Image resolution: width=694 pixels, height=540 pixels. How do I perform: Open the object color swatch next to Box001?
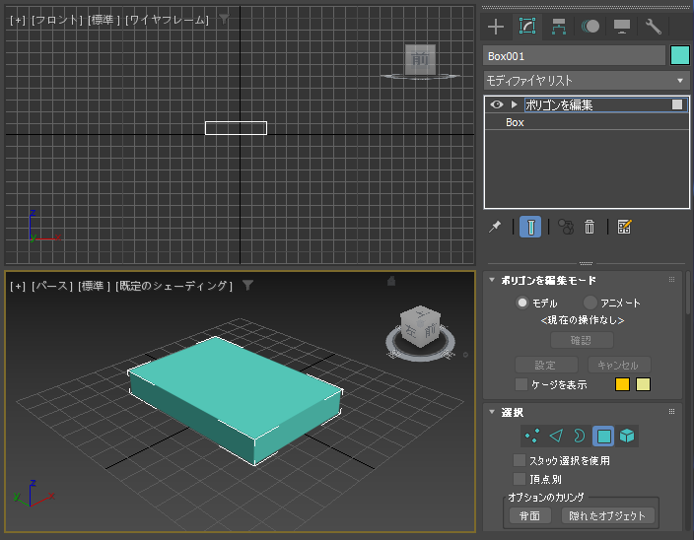pyautogui.click(x=680, y=56)
